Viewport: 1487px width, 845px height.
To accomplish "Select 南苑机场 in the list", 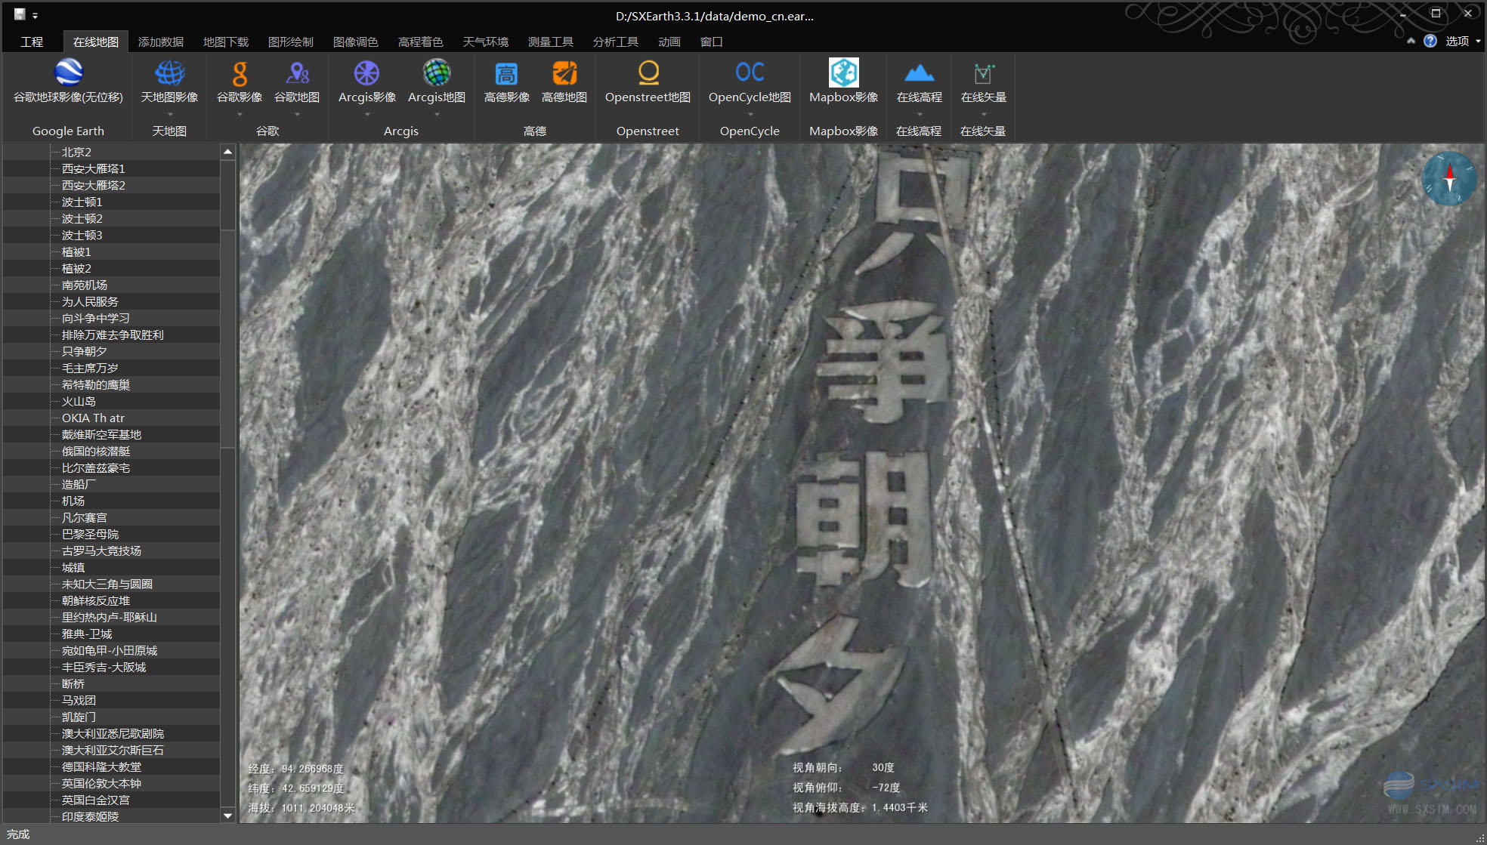I will click(x=85, y=285).
